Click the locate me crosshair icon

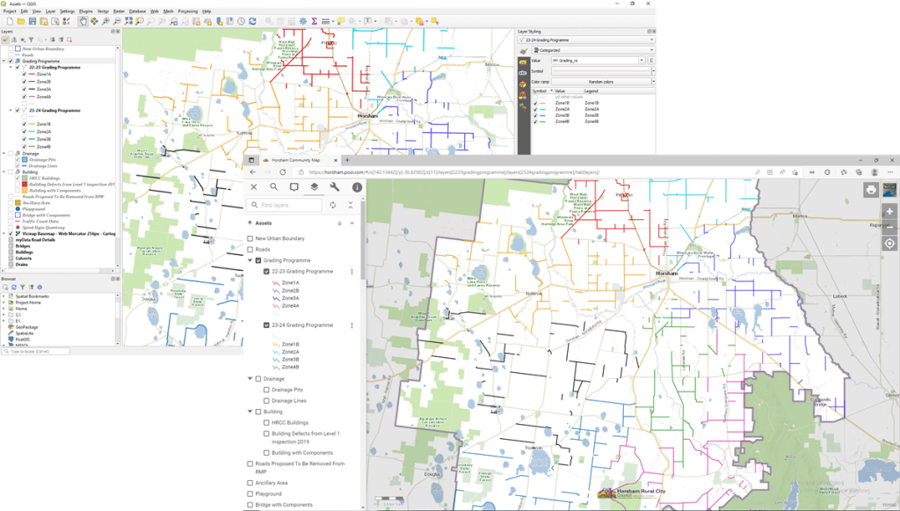click(x=889, y=244)
